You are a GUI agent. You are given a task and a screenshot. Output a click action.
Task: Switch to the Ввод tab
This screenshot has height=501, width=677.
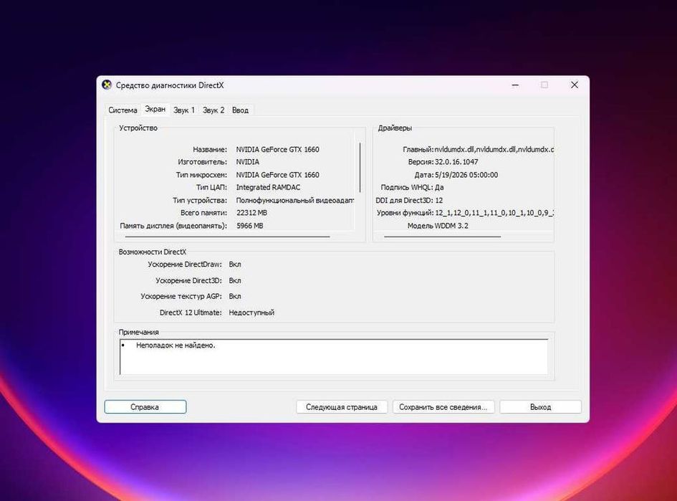pyautogui.click(x=240, y=110)
